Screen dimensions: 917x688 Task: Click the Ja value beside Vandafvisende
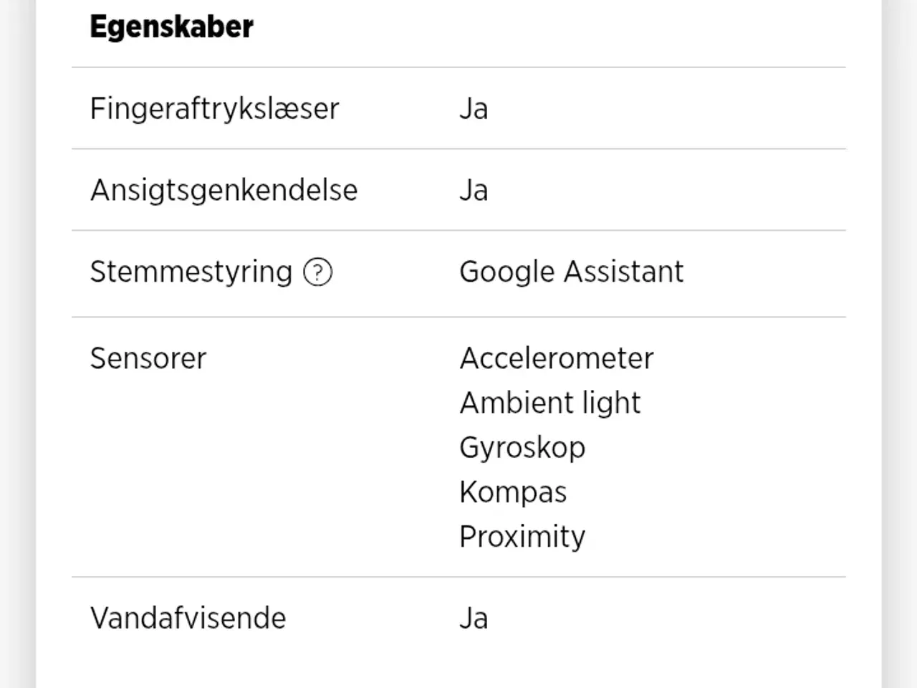click(474, 618)
